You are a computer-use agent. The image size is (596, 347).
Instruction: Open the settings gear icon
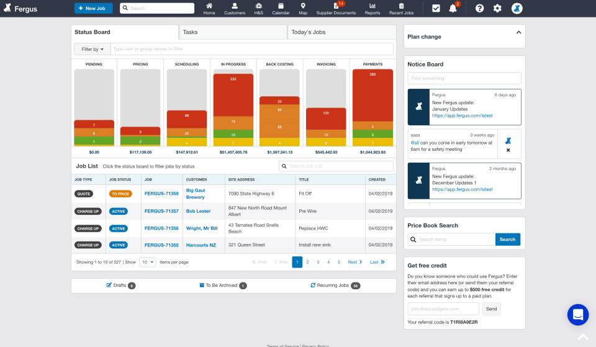click(x=497, y=8)
